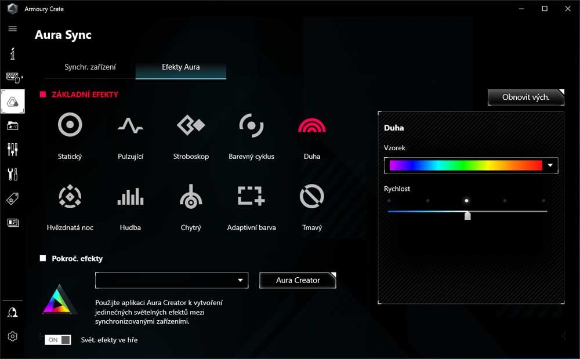Launch Aura Creator button

coord(298,280)
